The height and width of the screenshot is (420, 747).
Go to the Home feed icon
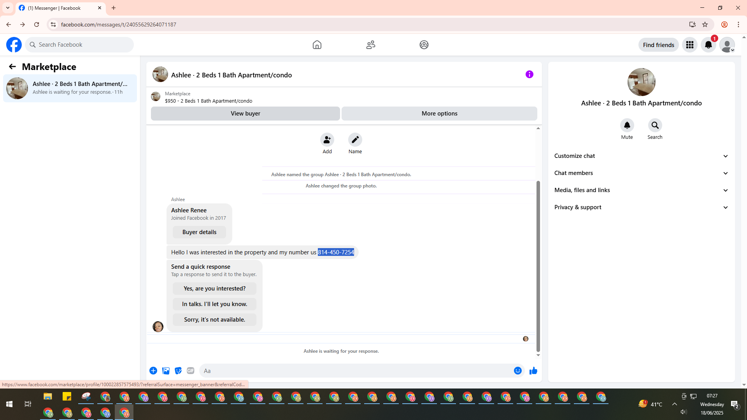317,45
